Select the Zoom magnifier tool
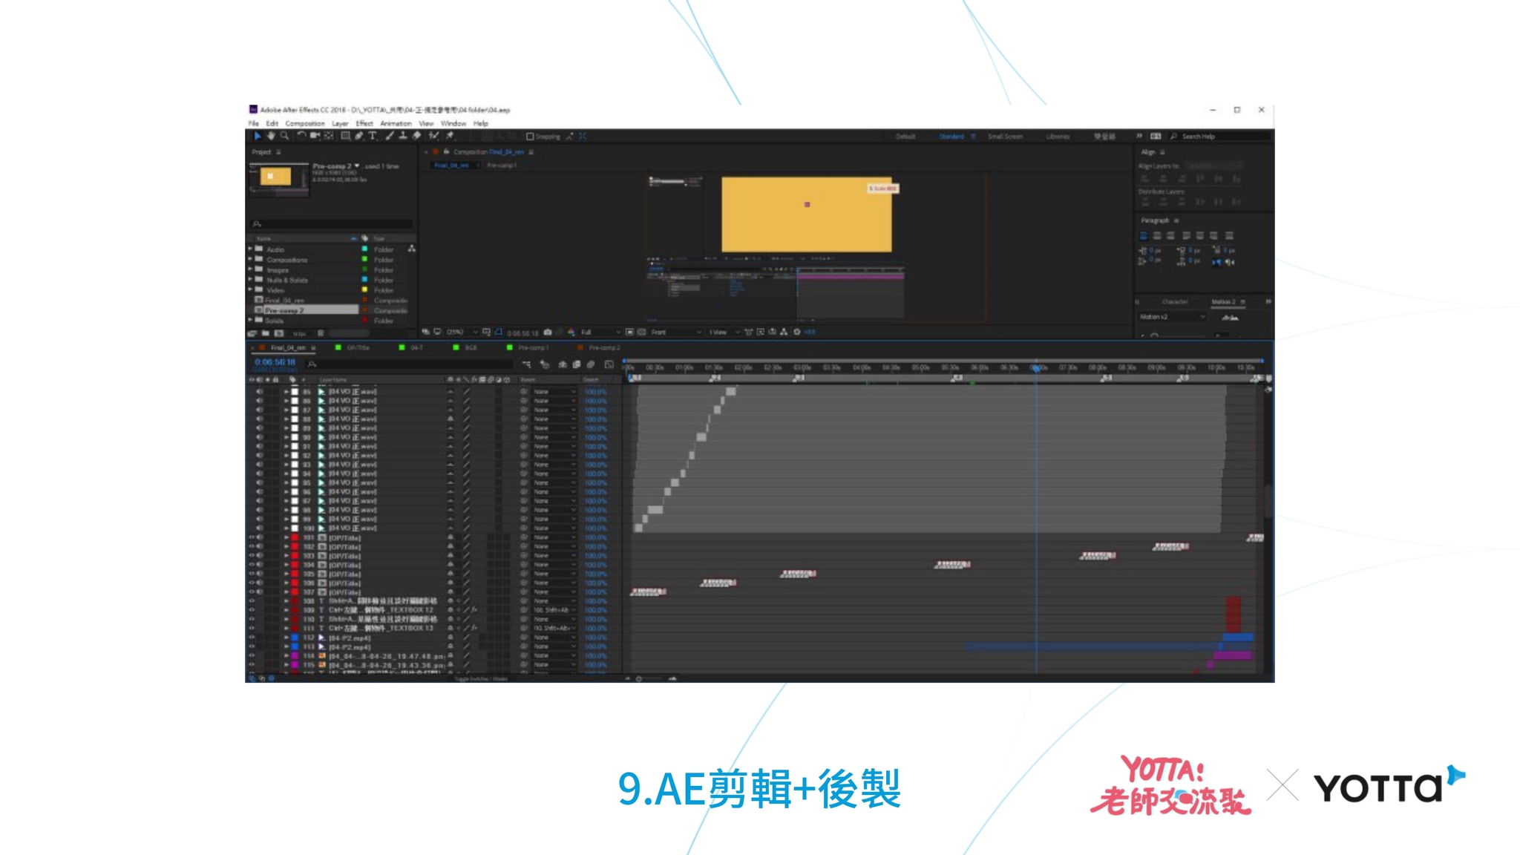Image resolution: width=1520 pixels, height=855 pixels. pyautogui.click(x=284, y=137)
